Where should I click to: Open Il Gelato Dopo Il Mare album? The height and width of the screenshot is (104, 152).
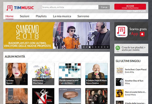click(96, 74)
